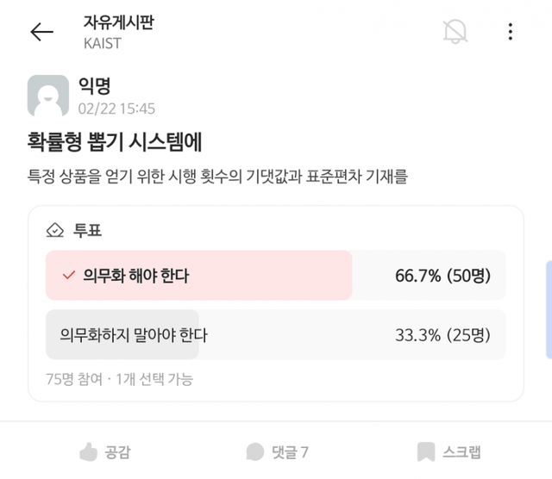This screenshot has width=552, height=479.
Task: Click the 33.3% (25명) result text
Action: point(442,334)
